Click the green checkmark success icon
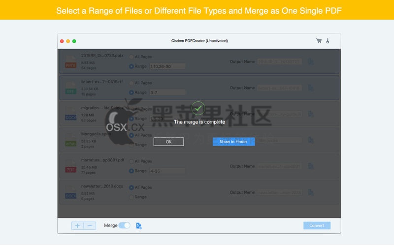The width and height of the screenshot is (394, 246). [198, 108]
